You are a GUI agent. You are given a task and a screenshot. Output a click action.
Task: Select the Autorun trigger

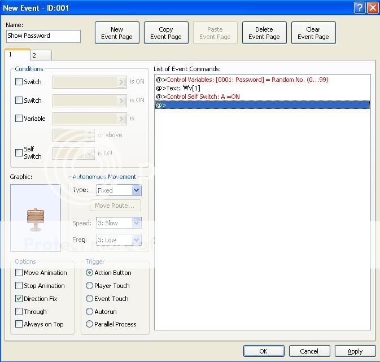tap(89, 312)
